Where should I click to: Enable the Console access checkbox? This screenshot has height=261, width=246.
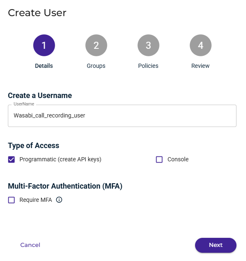[x=159, y=159]
